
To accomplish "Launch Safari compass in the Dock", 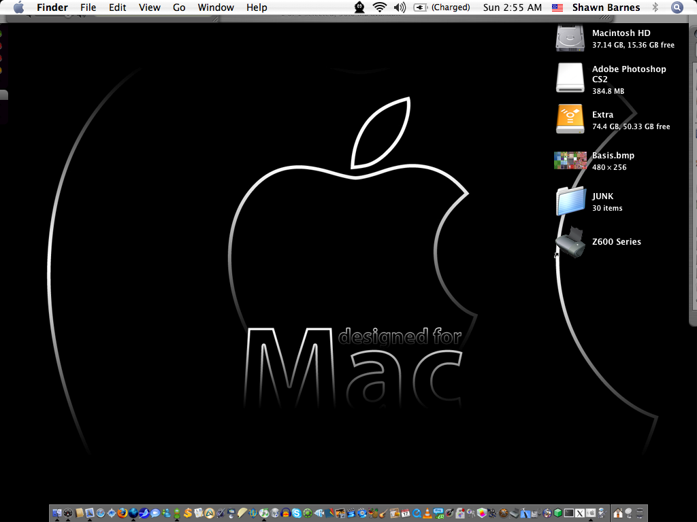I will pyautogui.click(x=101, y=514).
